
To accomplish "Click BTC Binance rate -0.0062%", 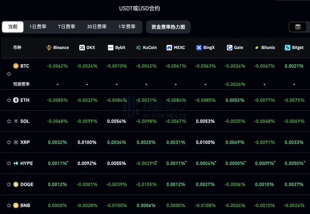I will tap(57, 66).
